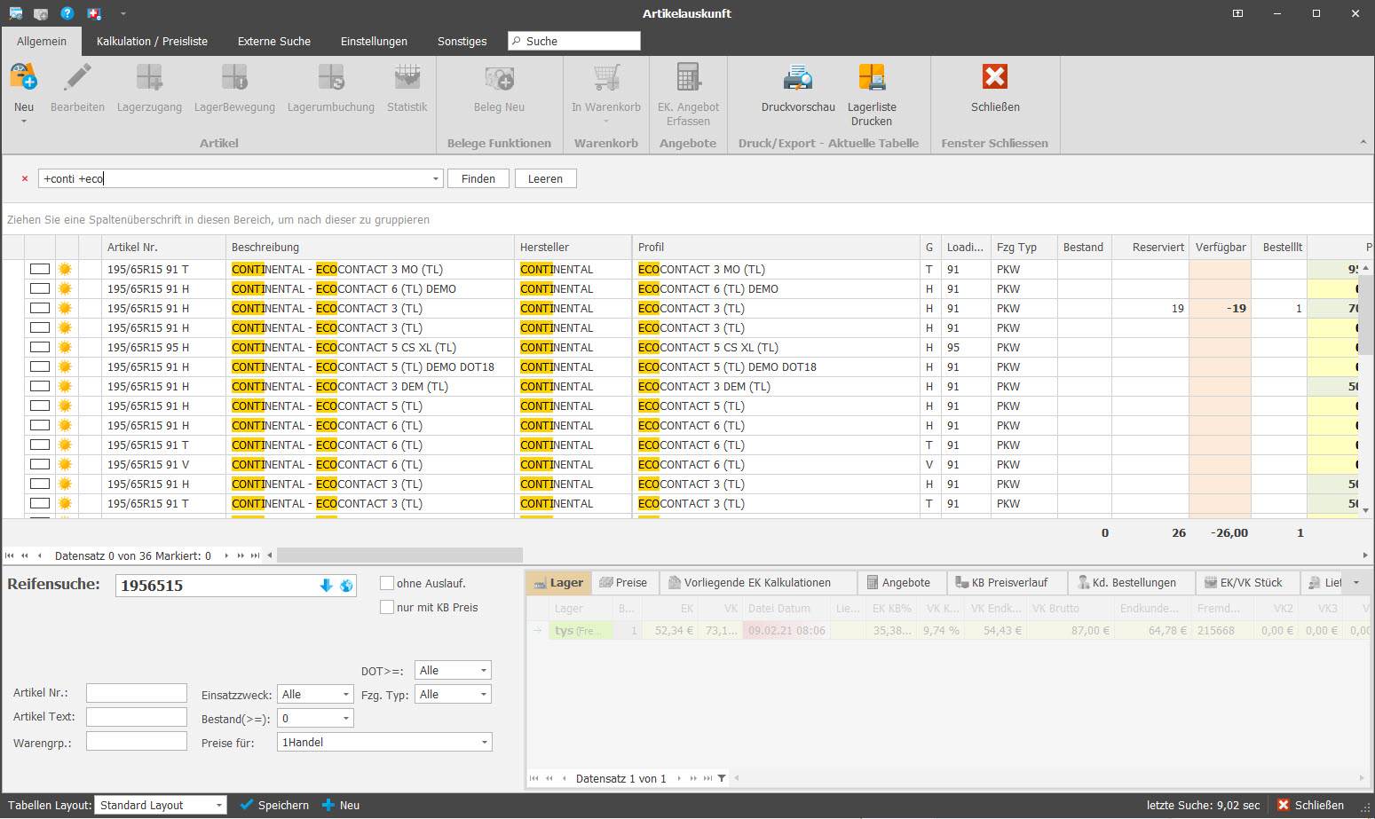
Task: Open Fzg. Typ dropdown
Action: (484, 694)
